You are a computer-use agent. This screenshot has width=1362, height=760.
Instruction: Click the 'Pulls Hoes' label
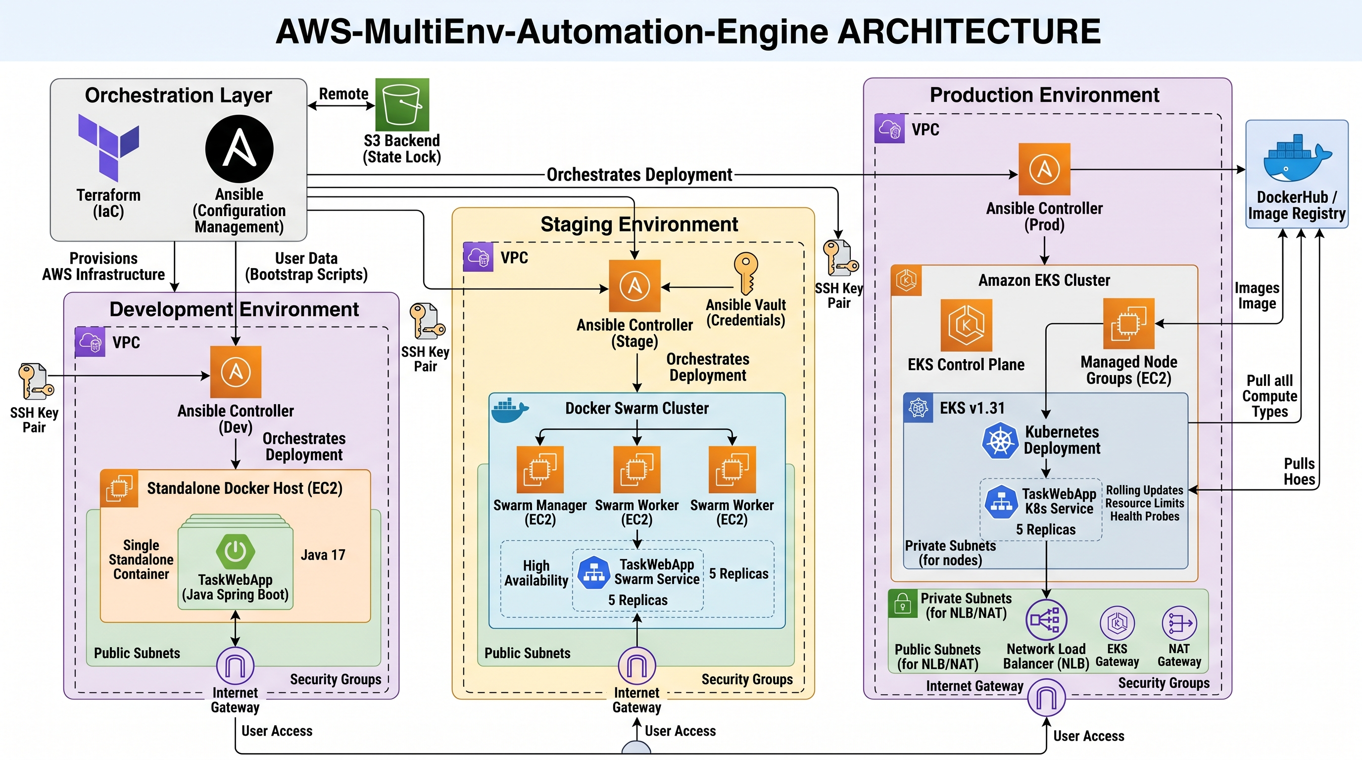1300,472
